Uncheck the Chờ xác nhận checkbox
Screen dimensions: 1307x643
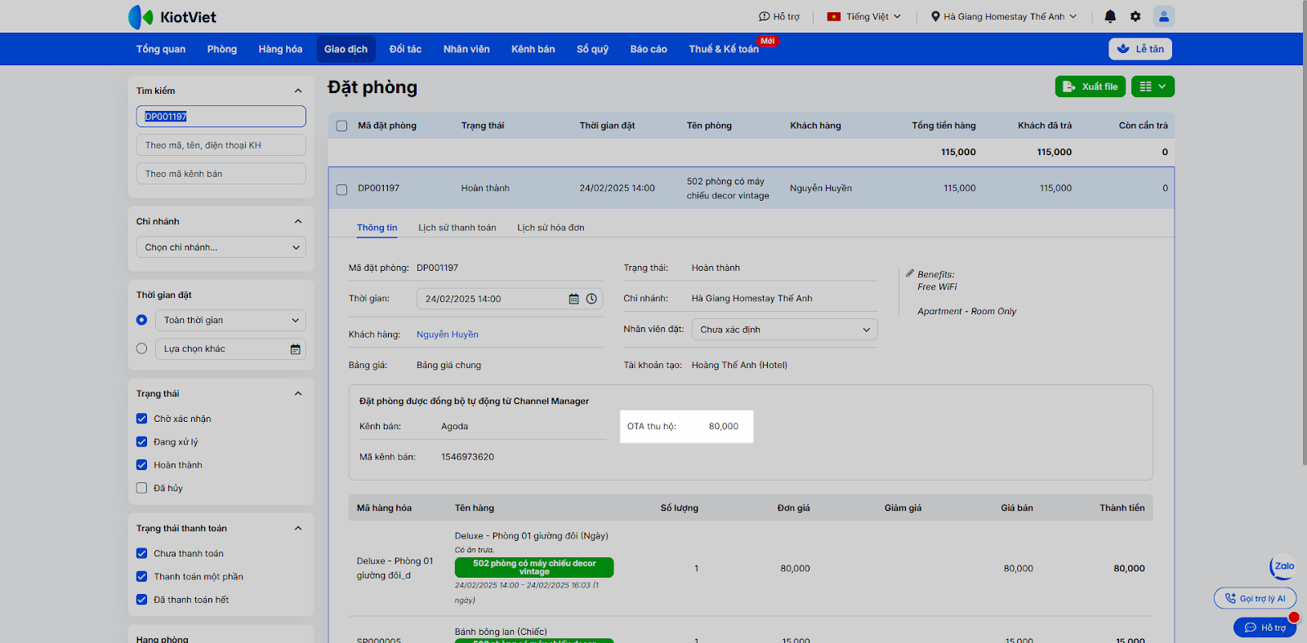tap(142, 419)
